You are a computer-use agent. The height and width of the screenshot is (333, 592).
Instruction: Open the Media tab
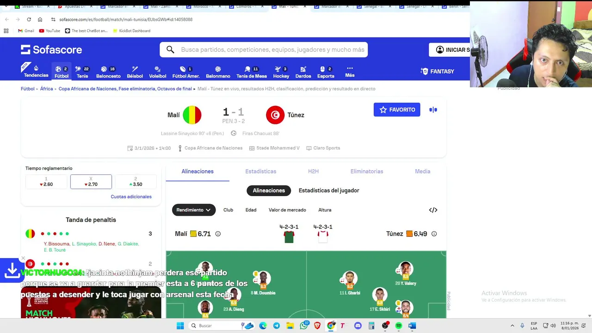422,171
